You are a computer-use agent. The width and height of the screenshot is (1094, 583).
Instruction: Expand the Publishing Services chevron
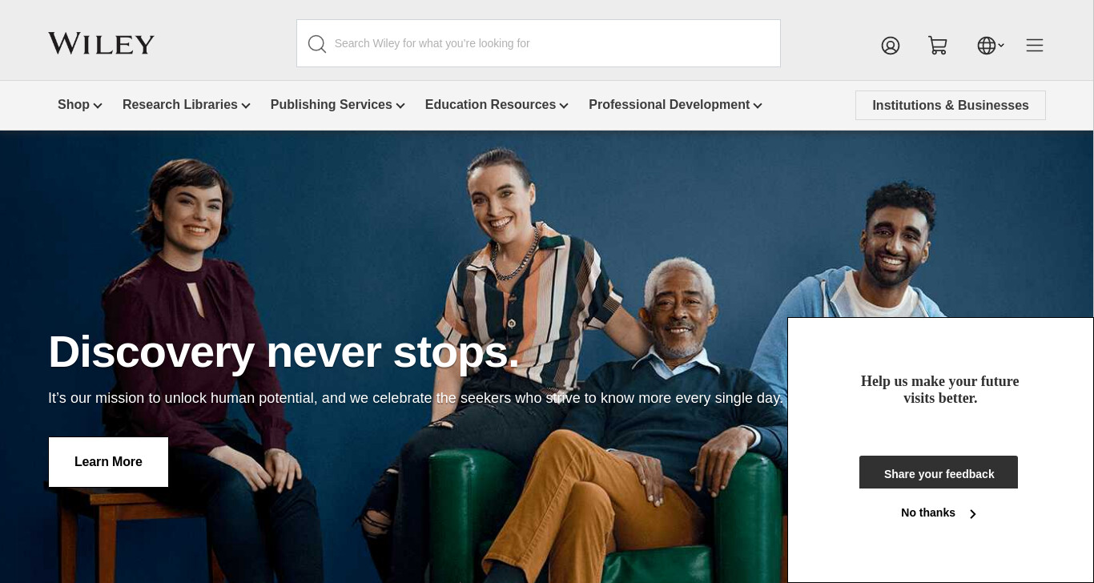coord(400,106)
